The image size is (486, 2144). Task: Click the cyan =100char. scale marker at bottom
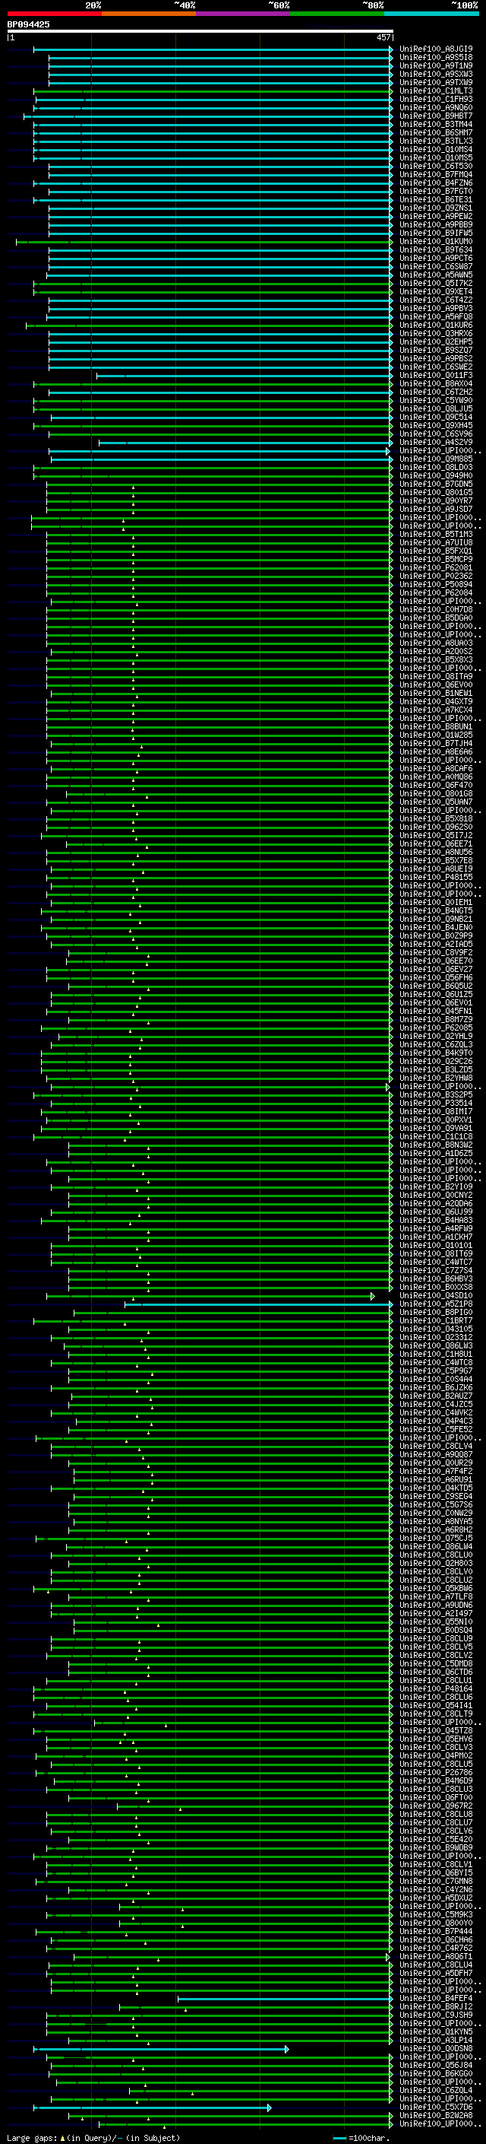339,2138
